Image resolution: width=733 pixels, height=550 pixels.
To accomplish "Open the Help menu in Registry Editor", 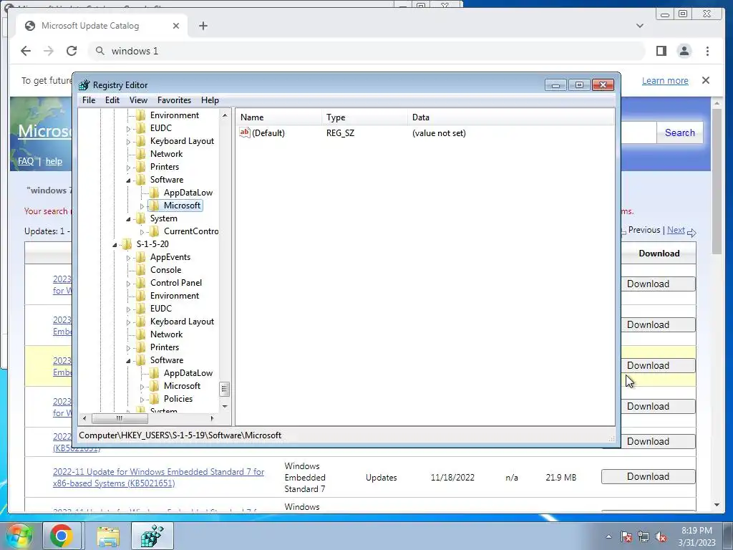I will (x=210, y=100).
